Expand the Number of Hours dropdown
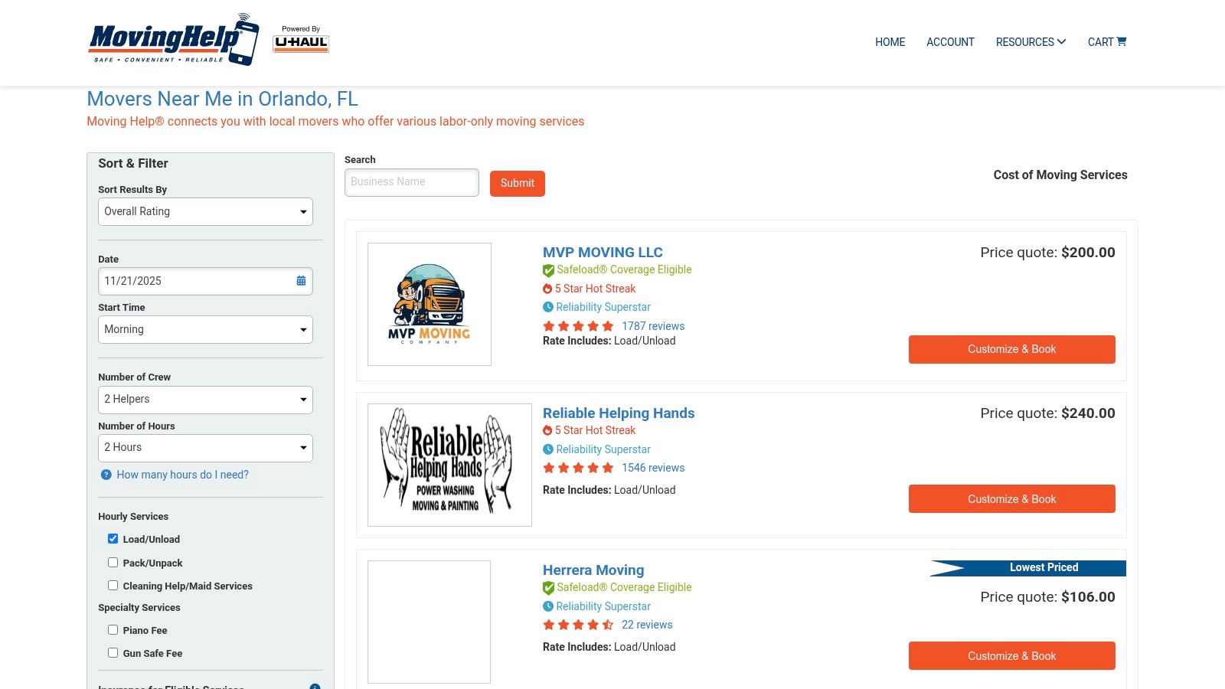The width and height of the screenshot is (1225, 689). coord(205,448)
